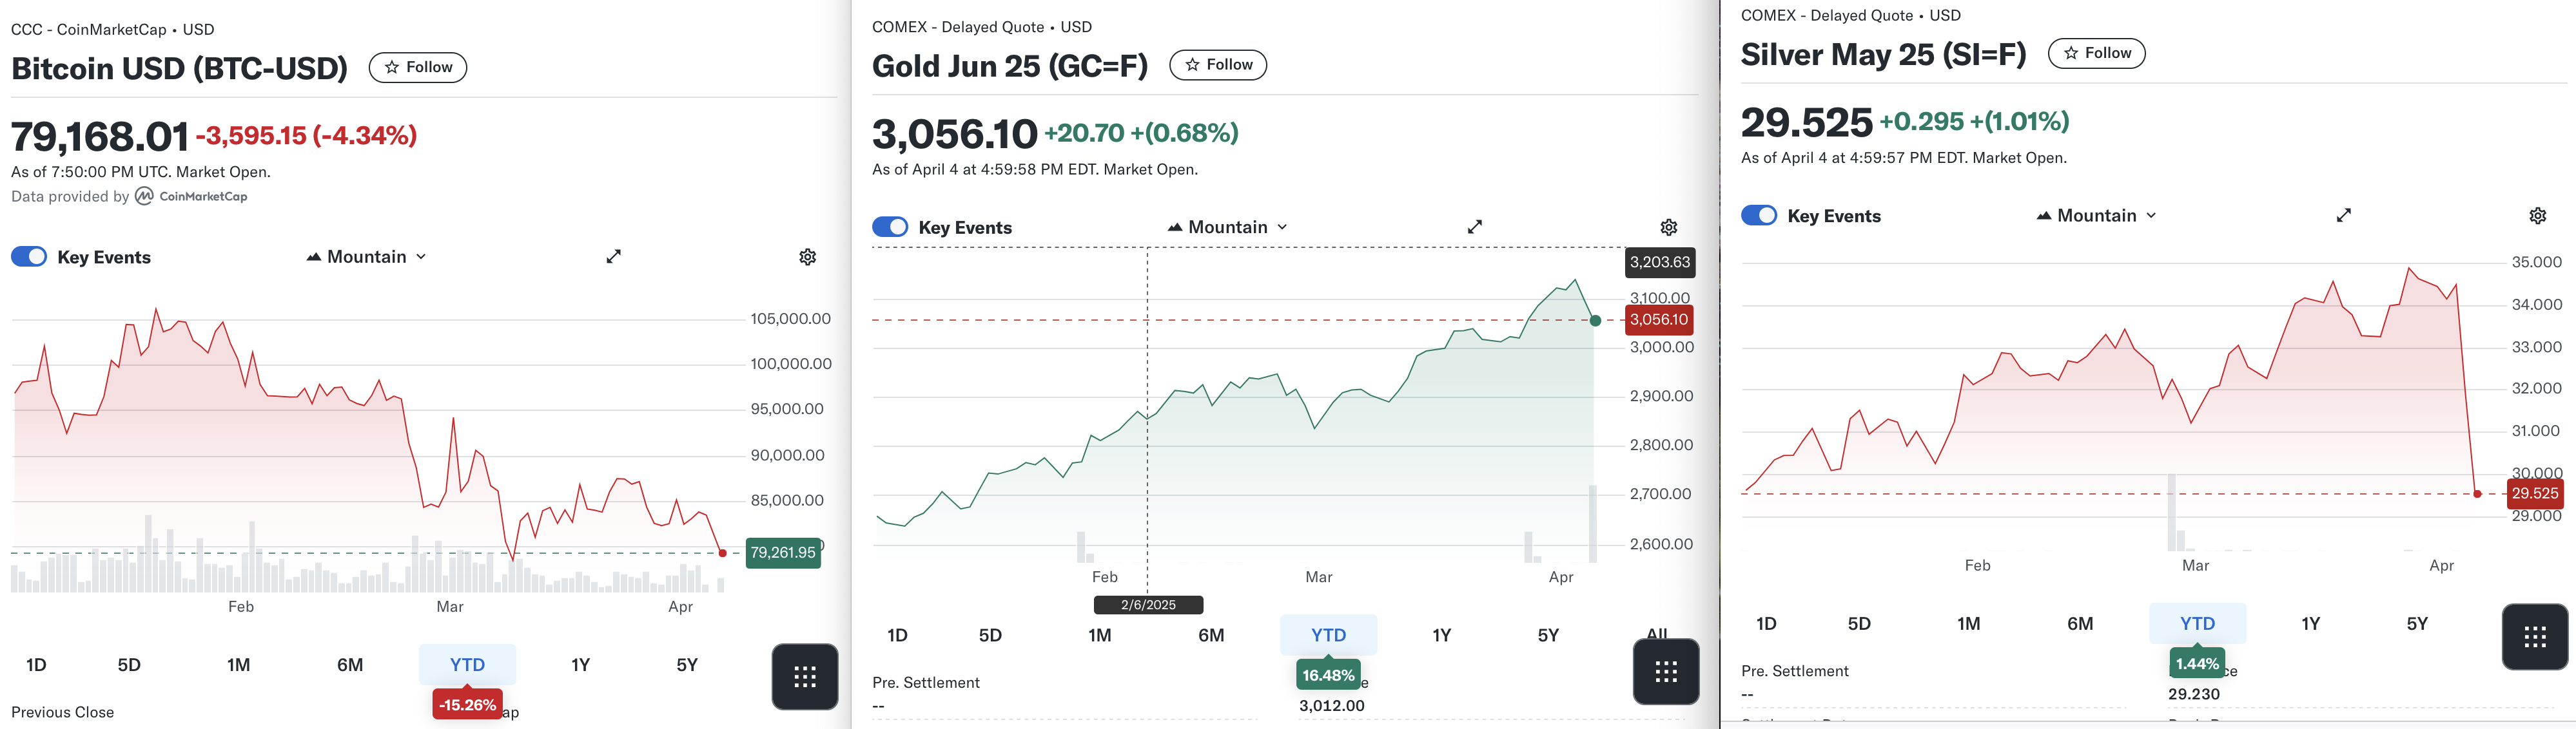This screenshot has width=2576, height=729.
Task: Follow Bitcoin USD ticker
Action: click(x=418, y=67)
